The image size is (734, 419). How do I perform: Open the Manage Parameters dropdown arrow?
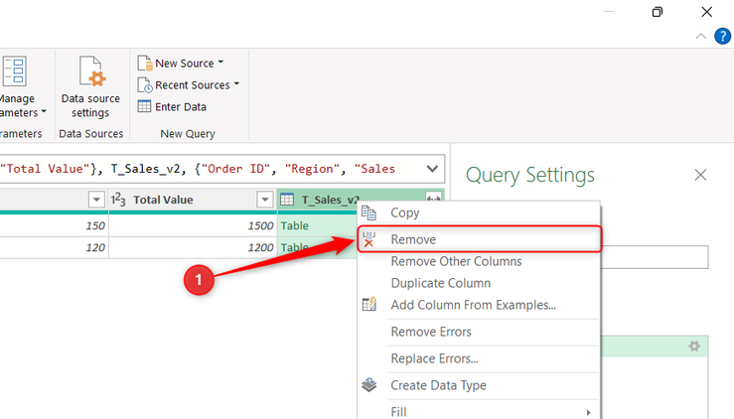(x=44, y=112)
